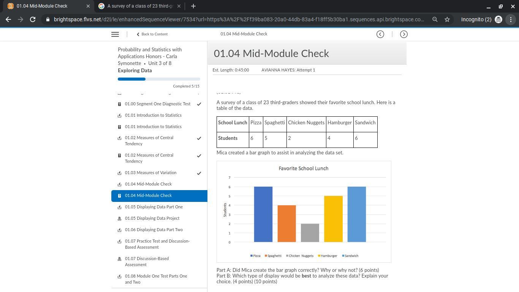Click the browser address bar URL
The height and width of the screenshot is (292, 519).
coord(239,19)
